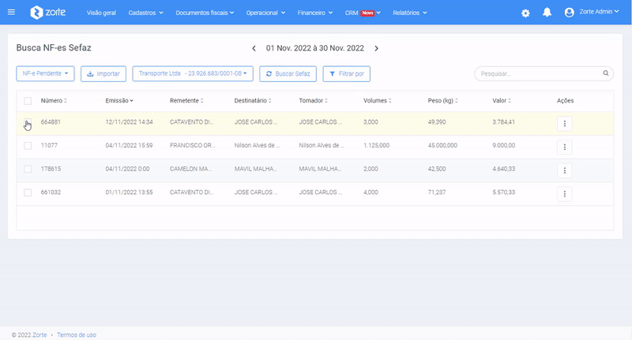Screen dimensions: 632x340
Task: Open settings gear icon
Action: coord(526,13)
